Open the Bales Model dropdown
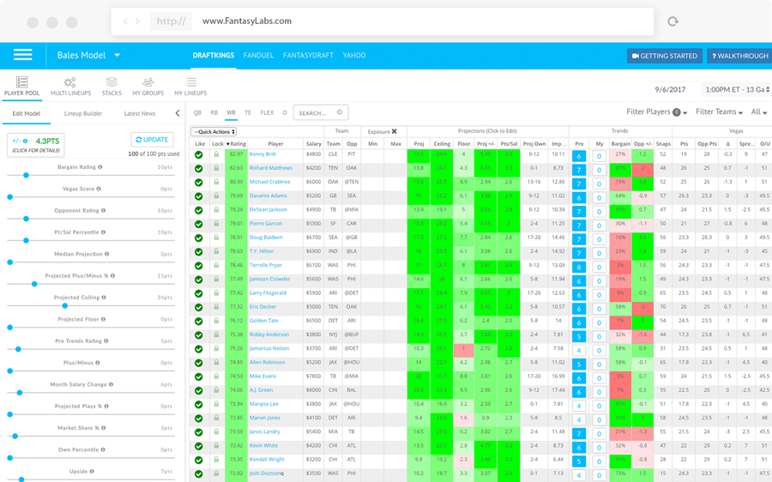Viewport: 772px width, 482px height. point(88,55)
